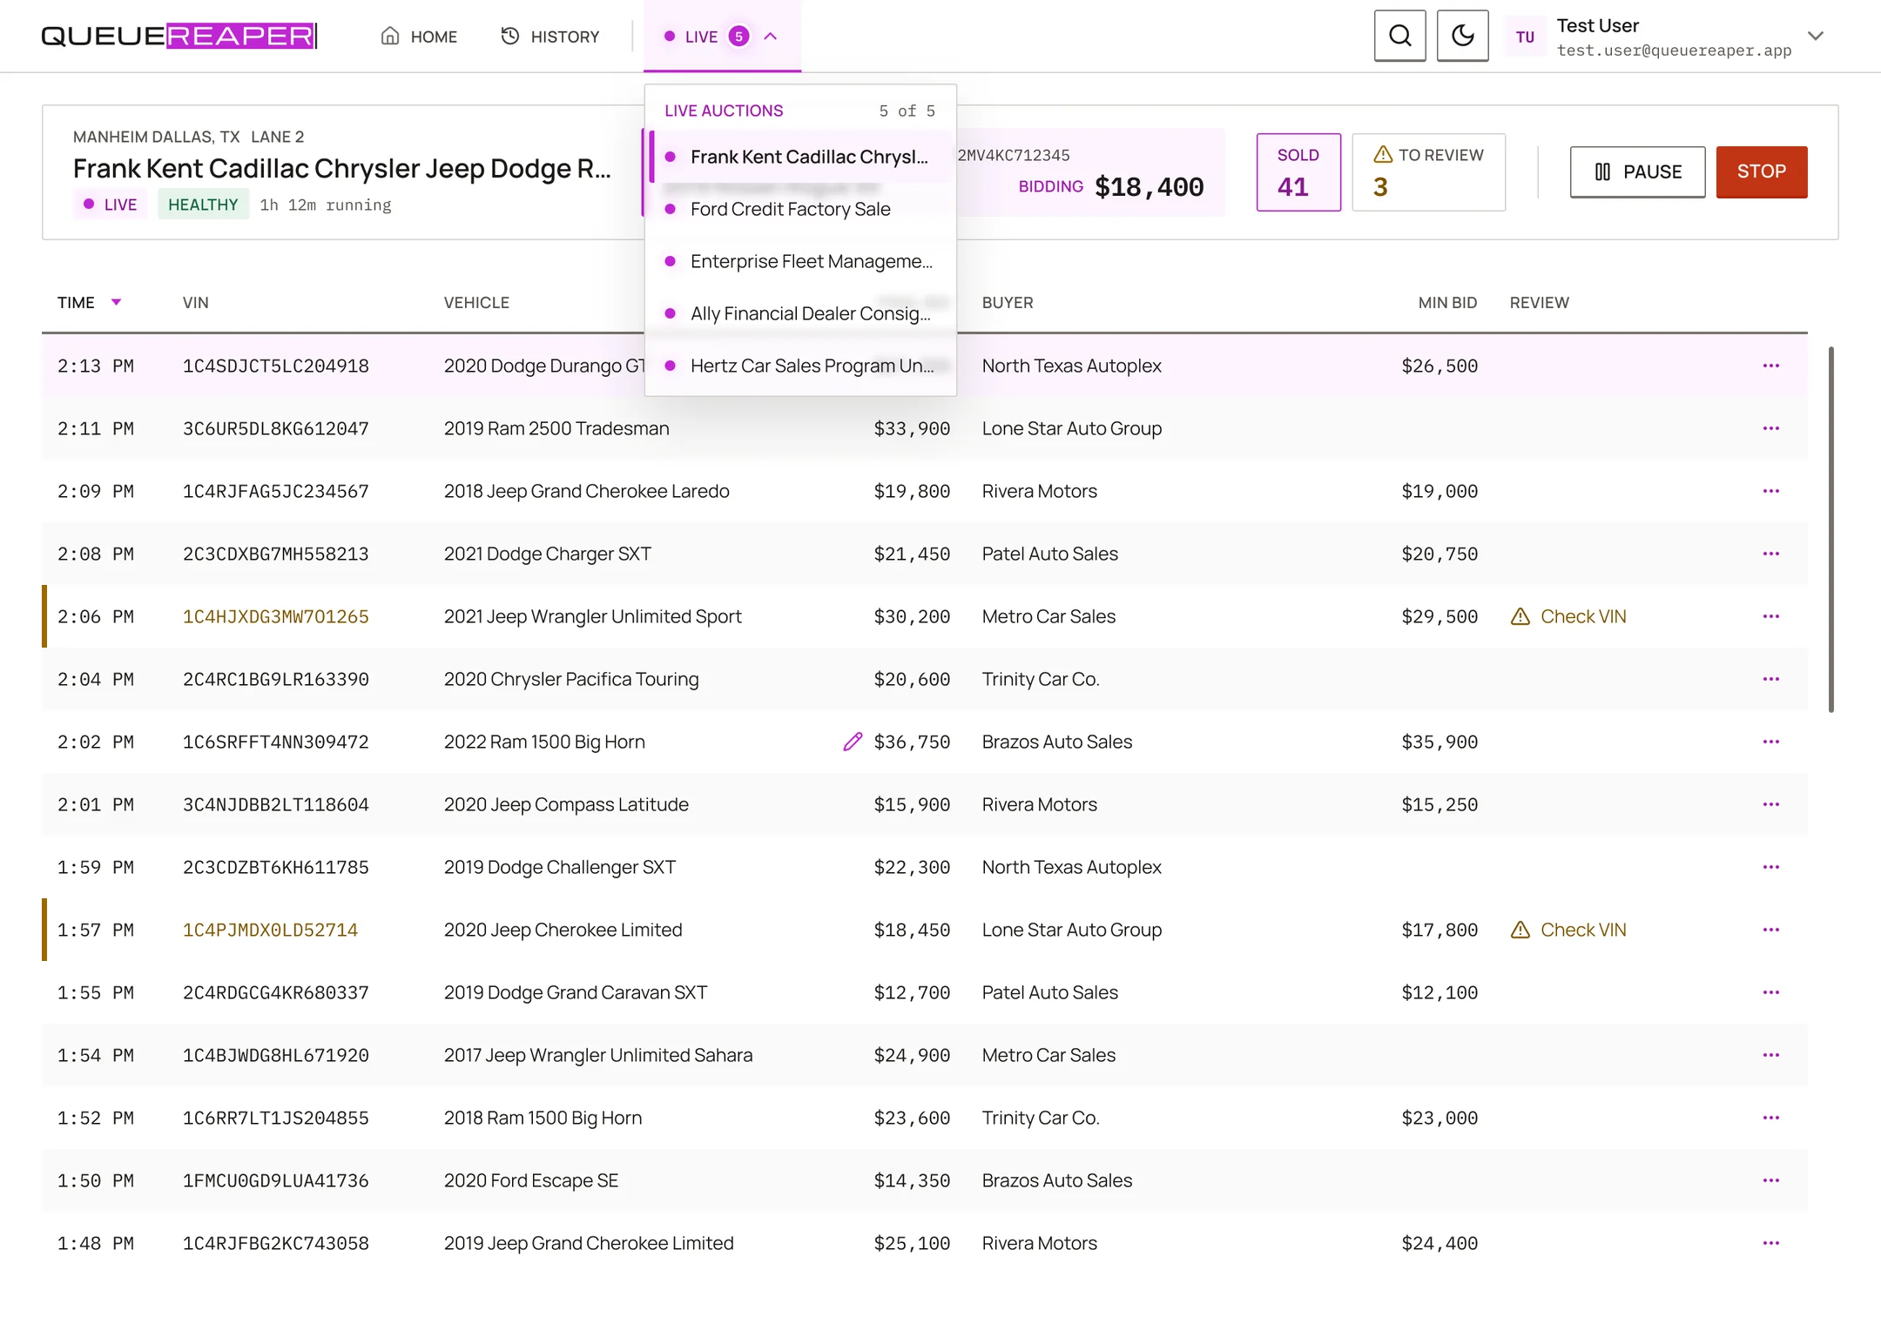Viewport: 1881px width, 1337px height.
Task: Open History navigation item
Action: pyautogui.click(x=550, y=37)
